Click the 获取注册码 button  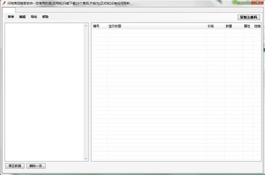(249, 17)
